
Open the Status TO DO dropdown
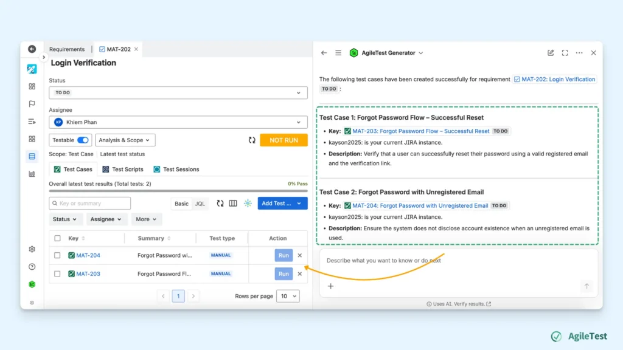pyautogui.click(x=178, y=92)
